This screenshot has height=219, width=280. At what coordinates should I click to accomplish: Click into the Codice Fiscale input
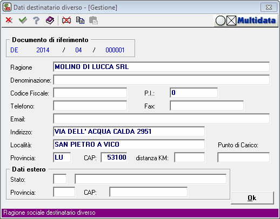coord(90,93)
